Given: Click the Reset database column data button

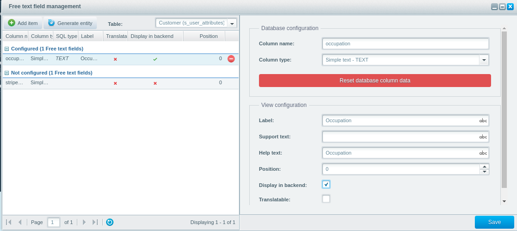Looking at the screenshot, I should pyautogui.click(x=375, y=81).
